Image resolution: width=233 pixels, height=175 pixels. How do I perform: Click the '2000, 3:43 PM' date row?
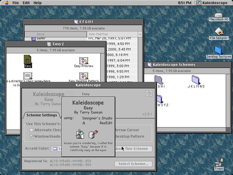tap(122, 49)
